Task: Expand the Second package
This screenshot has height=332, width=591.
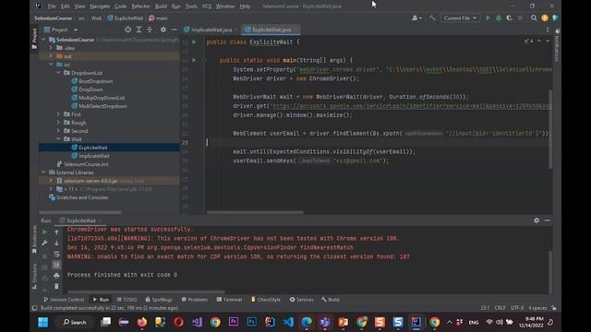Action: click(x=58, y=131)
